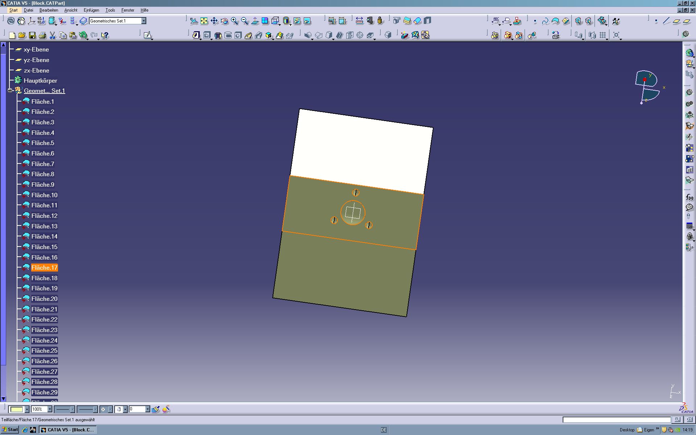This screenshot has width=696, height=435.
Task: Select Hauptkörper in the tree
Action: 40,80
